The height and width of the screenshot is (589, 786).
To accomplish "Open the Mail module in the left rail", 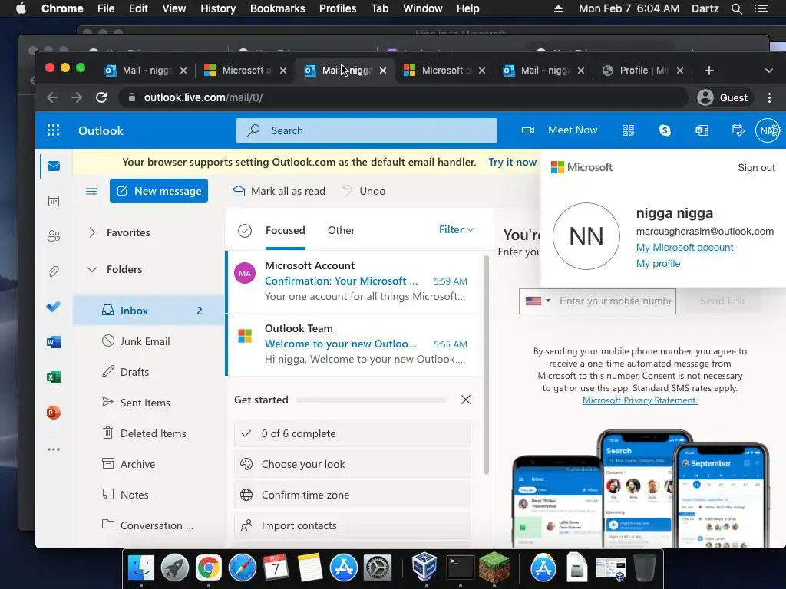I will (54, 166).
